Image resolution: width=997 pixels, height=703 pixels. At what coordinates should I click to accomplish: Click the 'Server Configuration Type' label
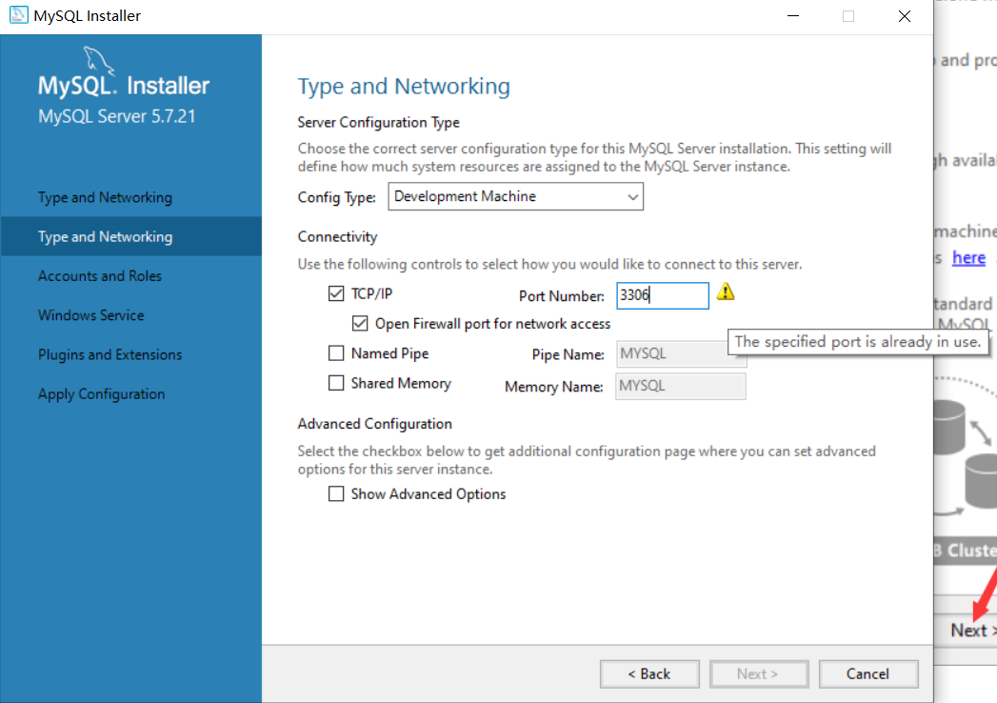pos(378,122)
